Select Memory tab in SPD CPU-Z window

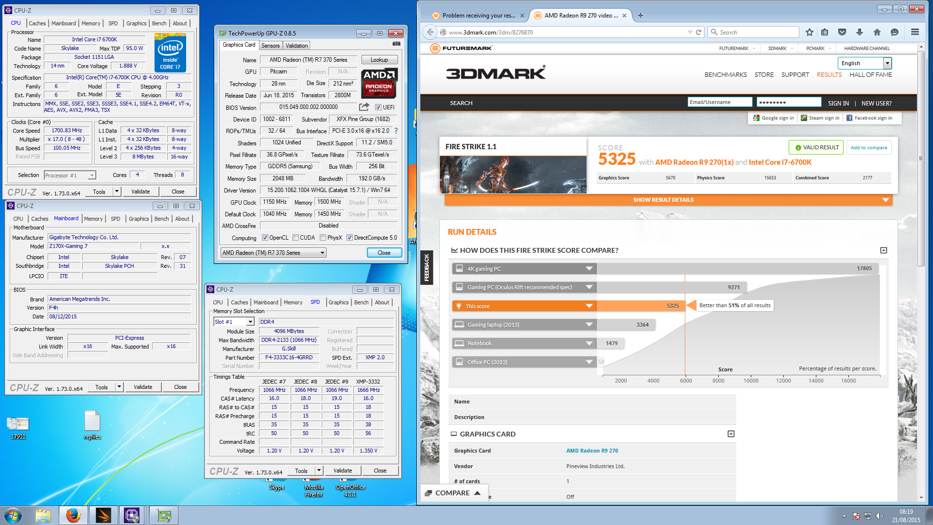293,302
